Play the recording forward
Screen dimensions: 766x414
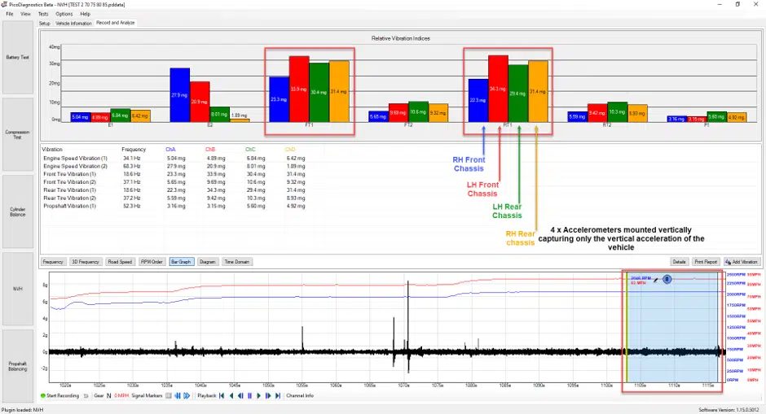coord(259,396)
